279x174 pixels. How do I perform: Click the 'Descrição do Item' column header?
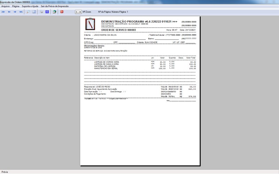point(102,58)
